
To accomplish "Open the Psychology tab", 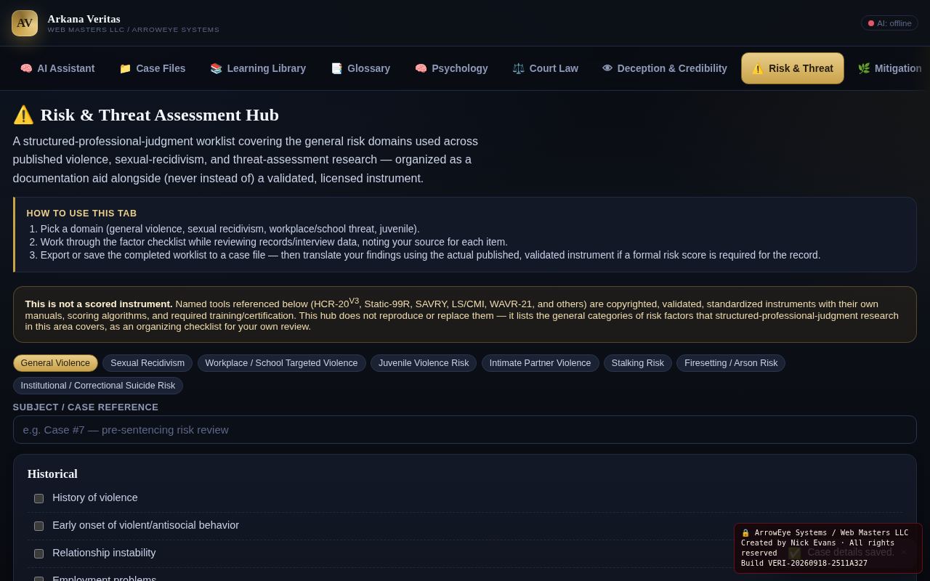I will (451, 68).
